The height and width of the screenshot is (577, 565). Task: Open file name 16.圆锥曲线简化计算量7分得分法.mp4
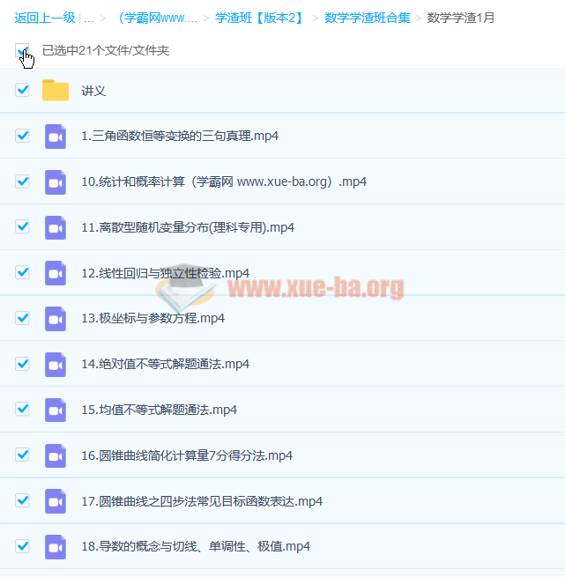[x=187, y=455]
